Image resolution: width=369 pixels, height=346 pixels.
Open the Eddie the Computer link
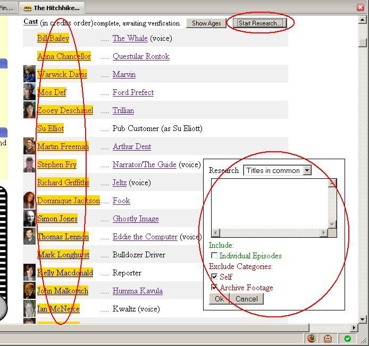145,237
